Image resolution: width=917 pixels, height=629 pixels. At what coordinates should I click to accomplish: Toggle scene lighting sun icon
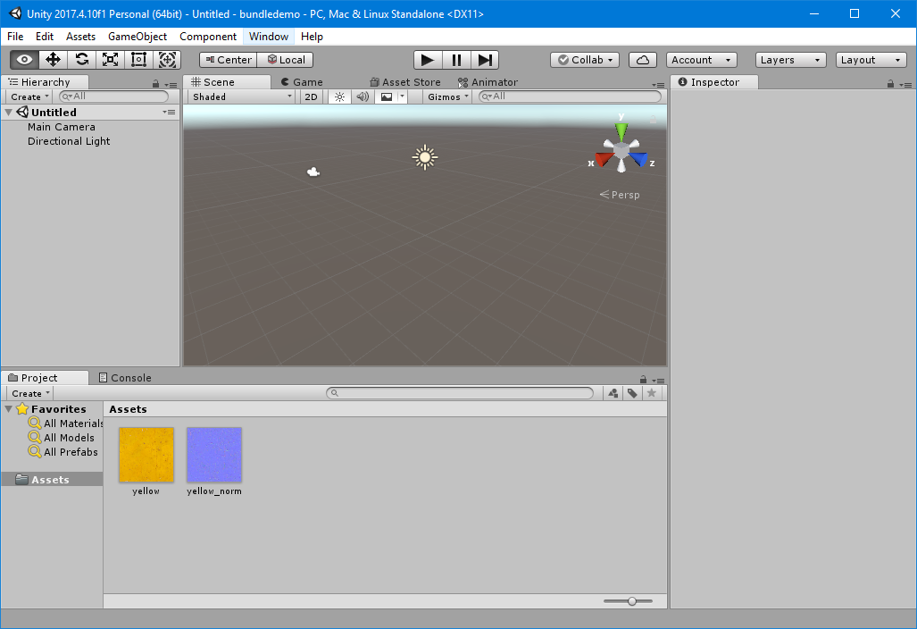339,97
